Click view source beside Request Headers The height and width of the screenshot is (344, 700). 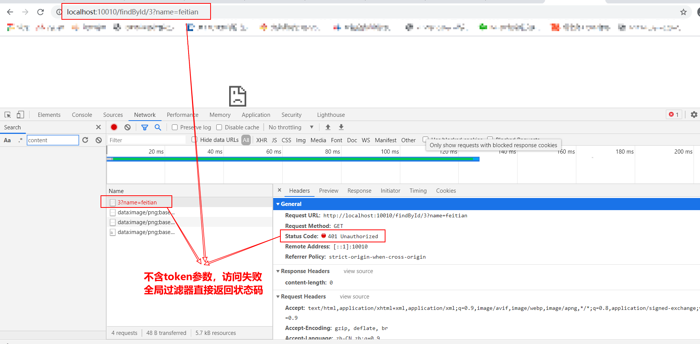point(354,296)
